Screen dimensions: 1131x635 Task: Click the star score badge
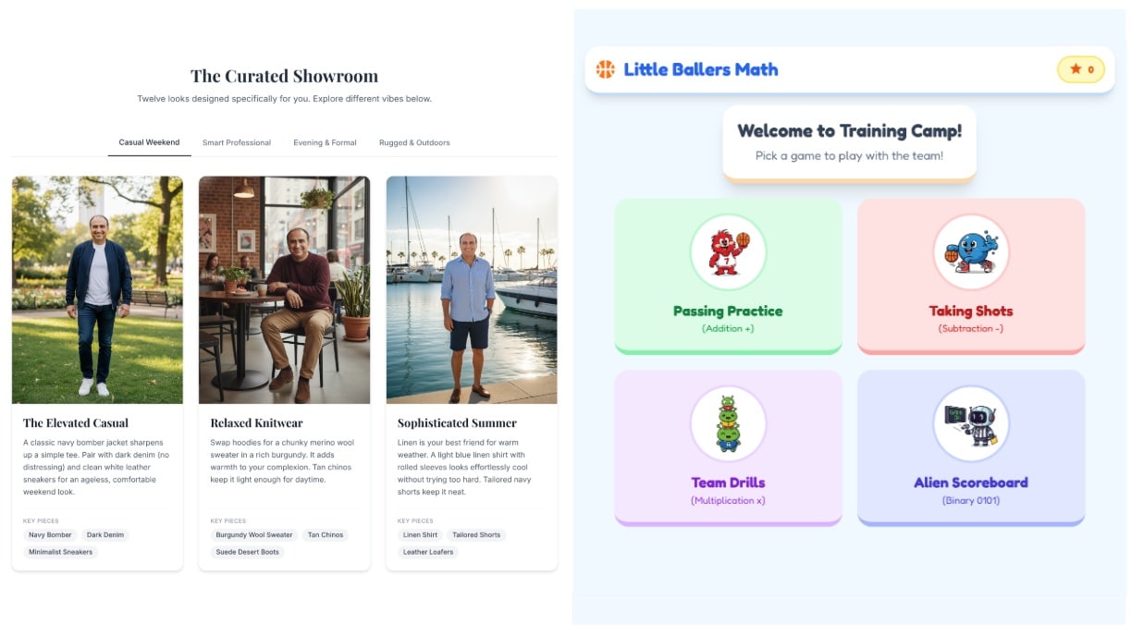coord(1081,69)
